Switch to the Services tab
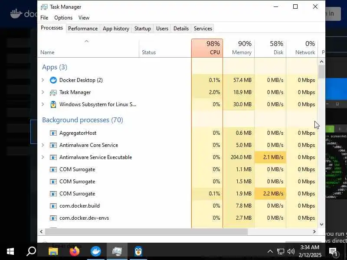This screenshot has height=260, width=347. click(x=203, y=29)
